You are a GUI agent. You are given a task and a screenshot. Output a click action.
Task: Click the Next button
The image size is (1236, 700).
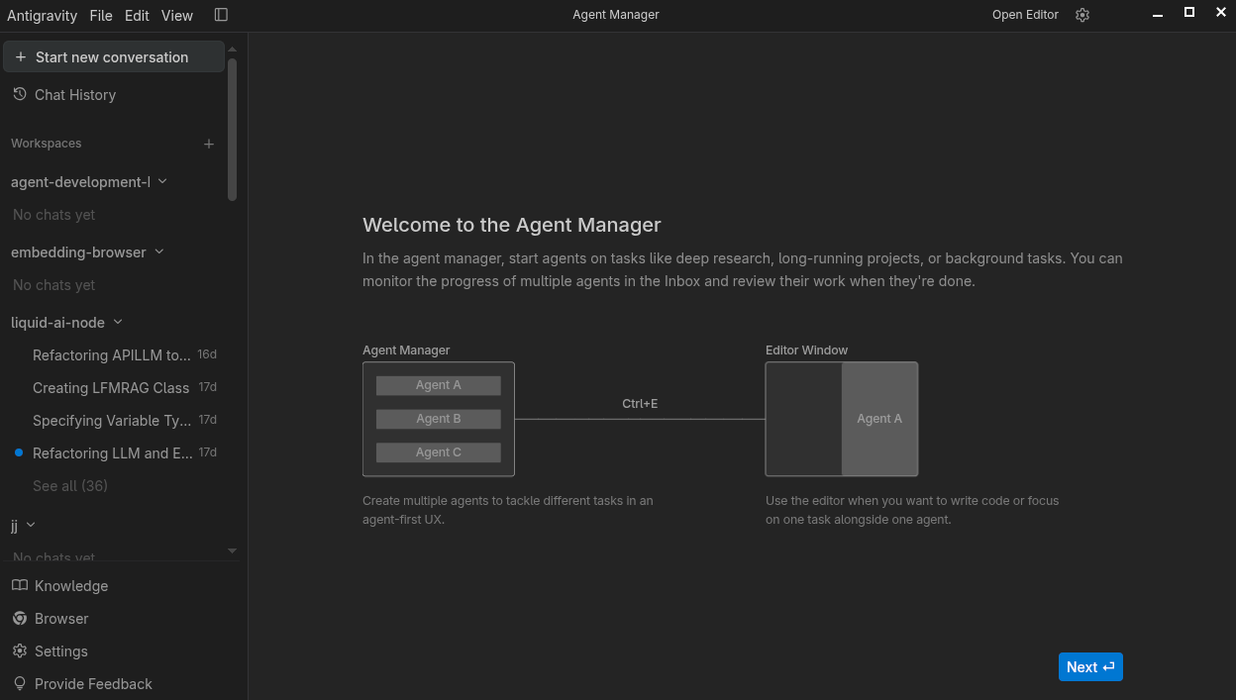coord(1090,667)
